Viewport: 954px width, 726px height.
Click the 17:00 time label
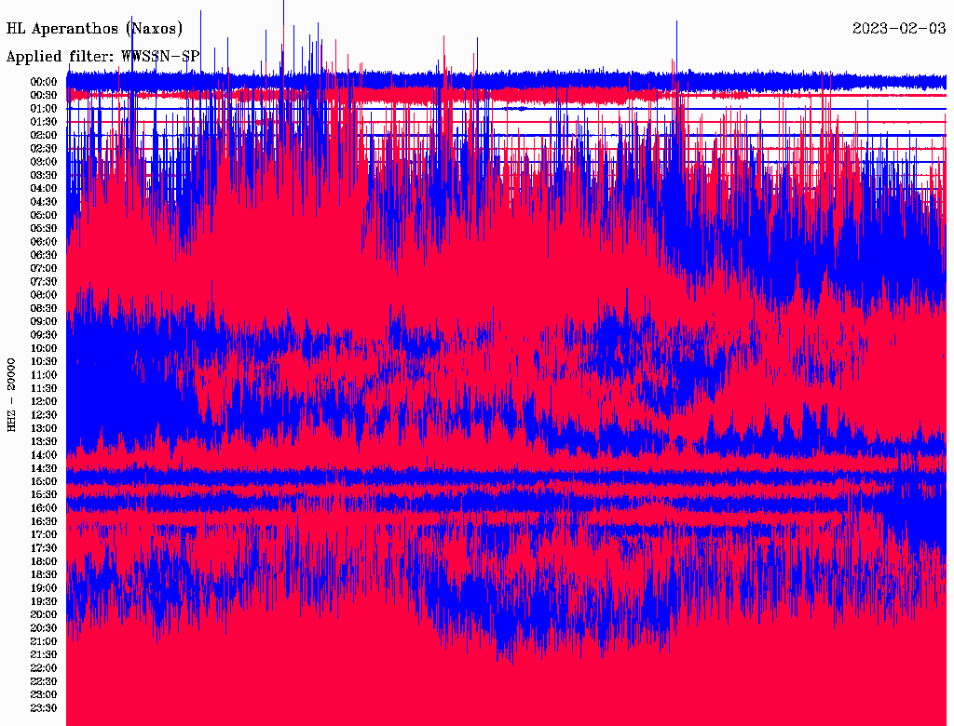pyautogui.click(x=44, y=535)
